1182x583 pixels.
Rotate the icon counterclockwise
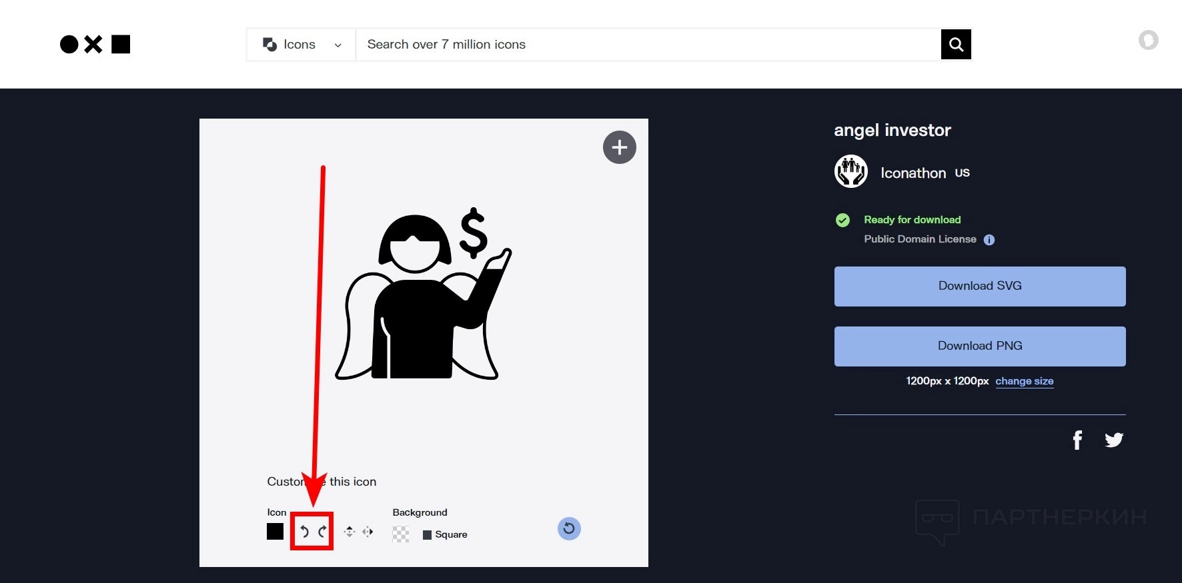point(304,532)
